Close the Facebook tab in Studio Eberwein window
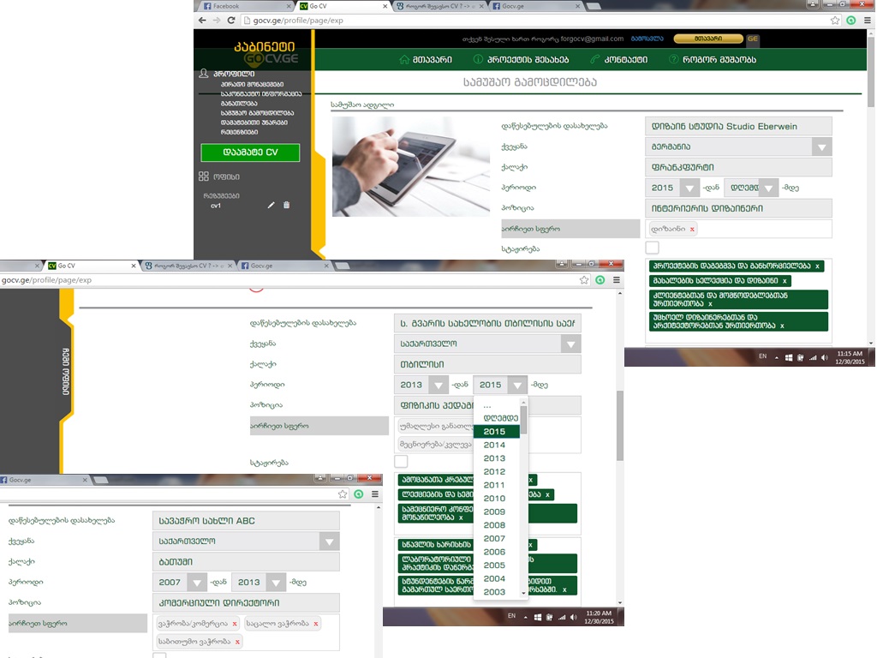 click(x=289, y=6)
